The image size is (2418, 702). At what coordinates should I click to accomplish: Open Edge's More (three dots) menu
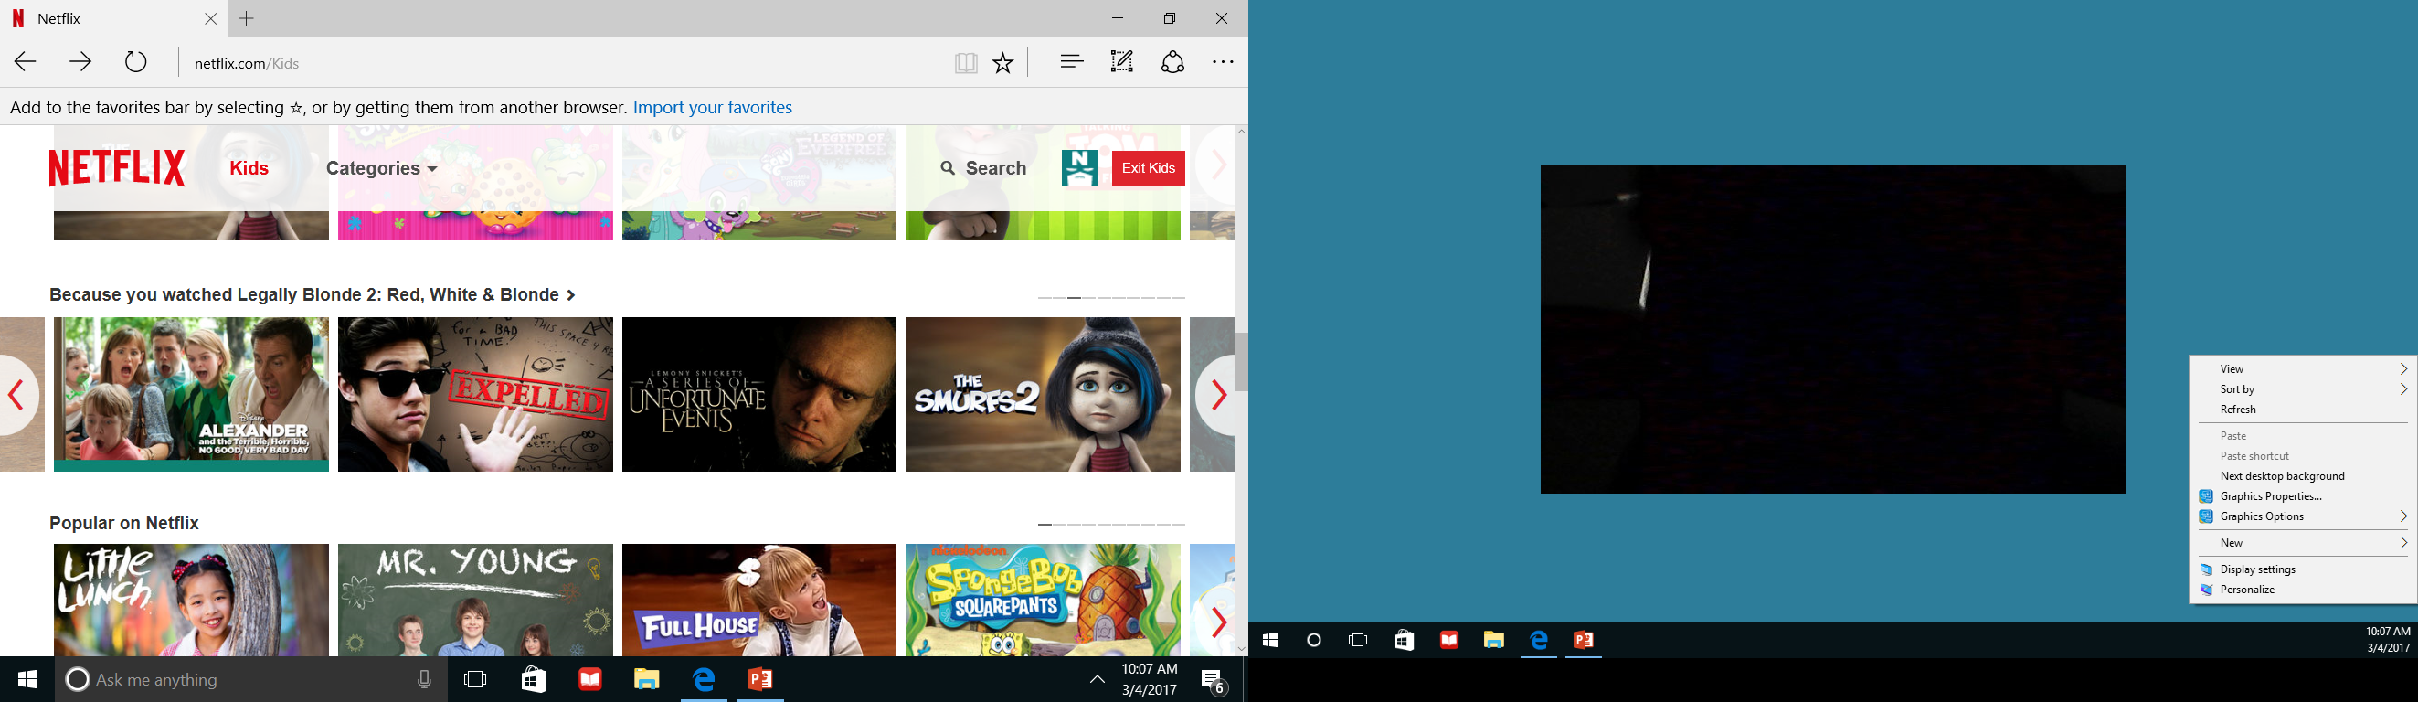1223,62
